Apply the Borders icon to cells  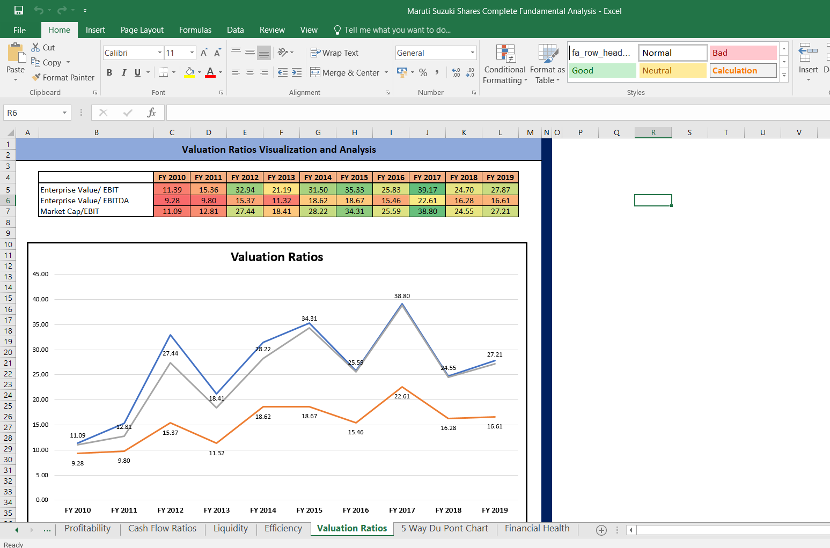point(164,72)
